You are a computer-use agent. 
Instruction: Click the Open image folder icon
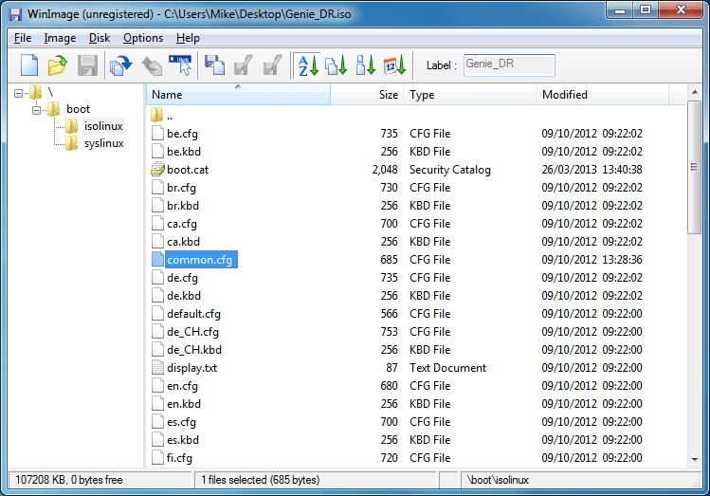click(58, 65)
